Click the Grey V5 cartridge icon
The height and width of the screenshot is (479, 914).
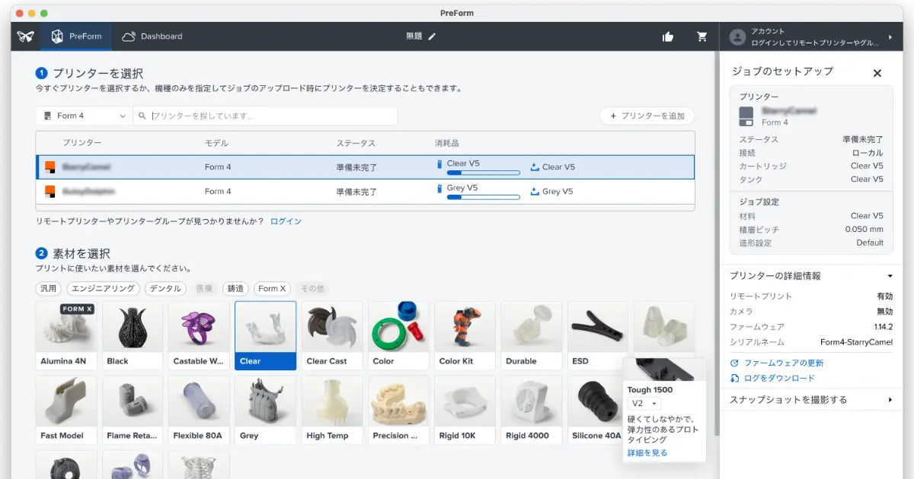[439, 188]
